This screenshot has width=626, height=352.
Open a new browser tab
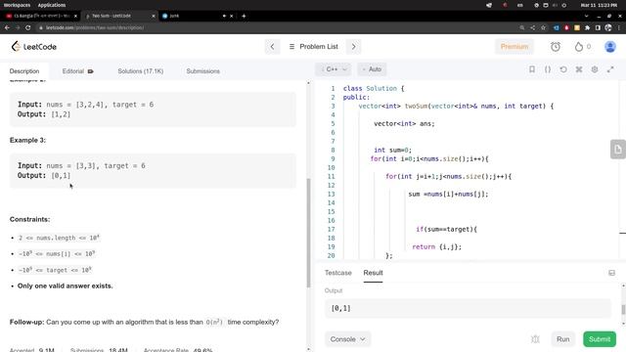tap(244, 16)
